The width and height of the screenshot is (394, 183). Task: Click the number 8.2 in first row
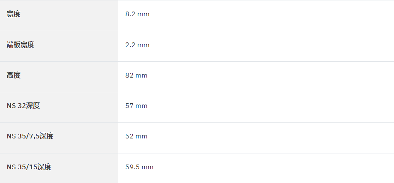131,14
